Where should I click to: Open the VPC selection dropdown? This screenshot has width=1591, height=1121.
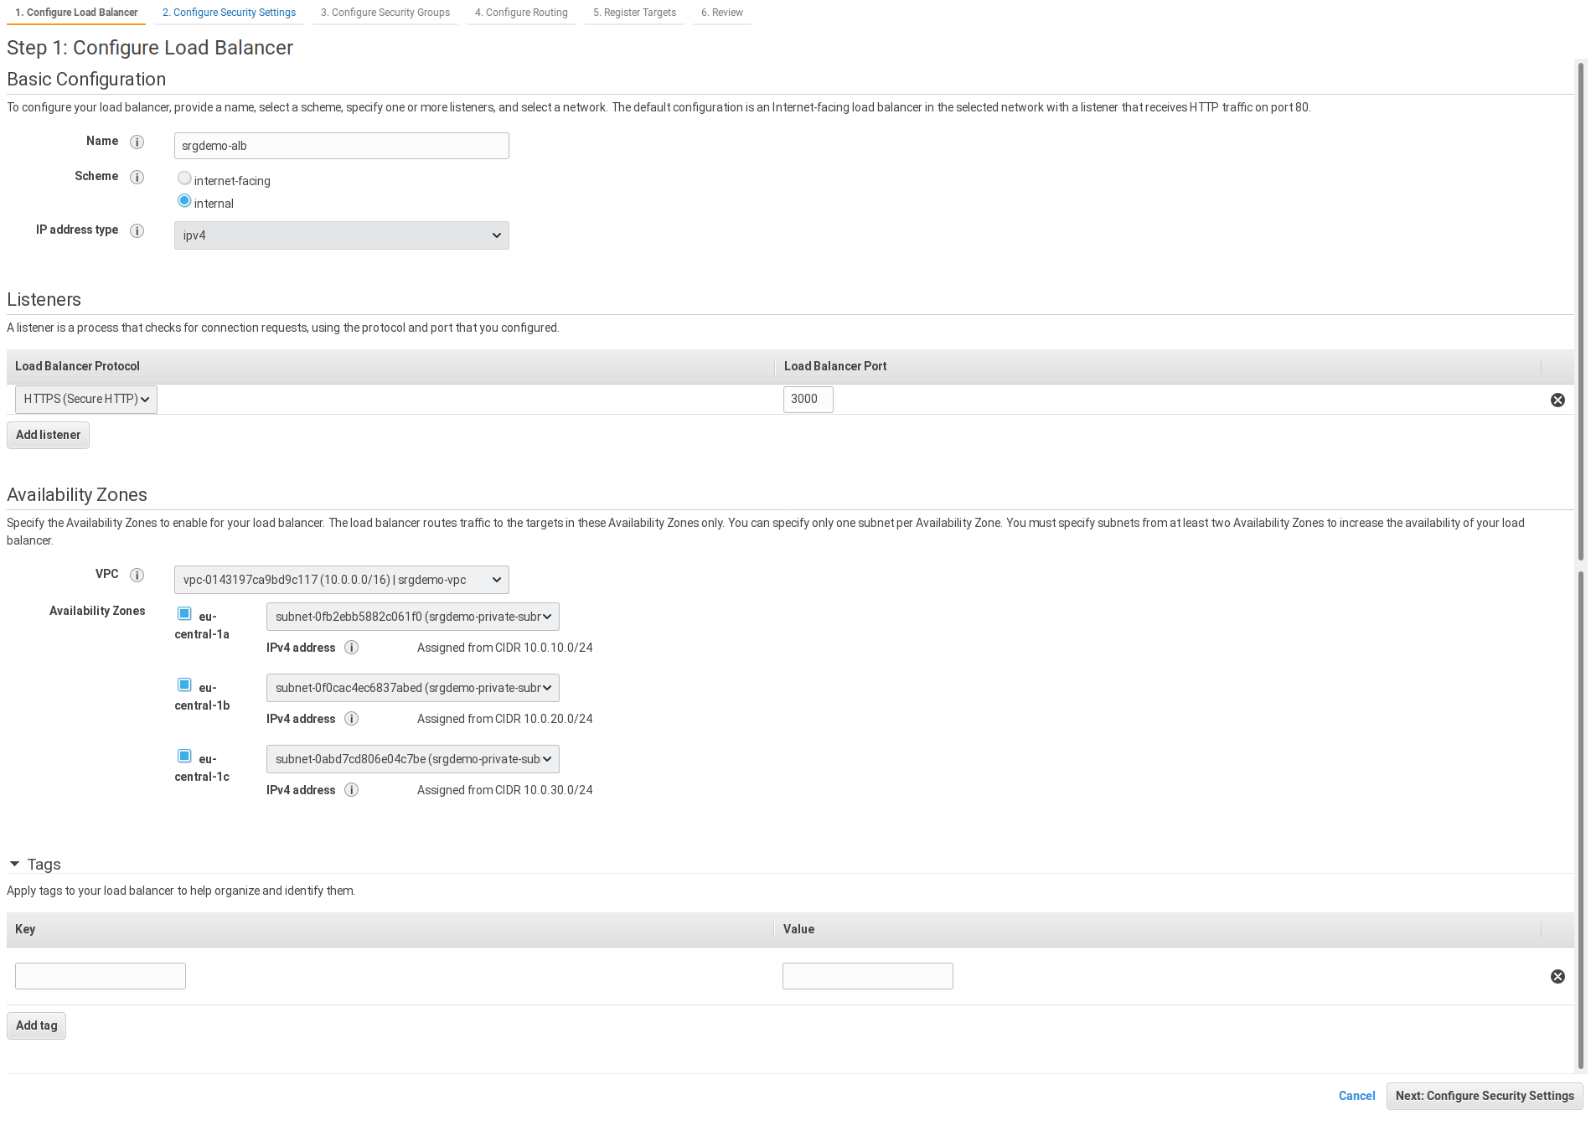pos(341,580)
